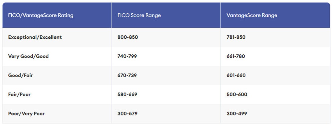Select the Poor/Very Poor rating cell

[x=57, y=114]
